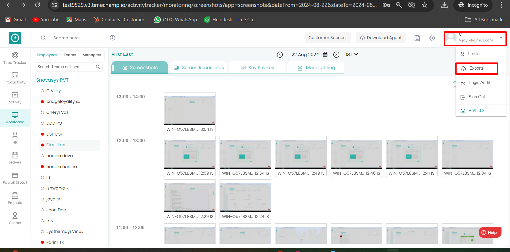Collapse the user account dropdown arrow
This screenshot has height=252, width=510.
click(501, 38)
